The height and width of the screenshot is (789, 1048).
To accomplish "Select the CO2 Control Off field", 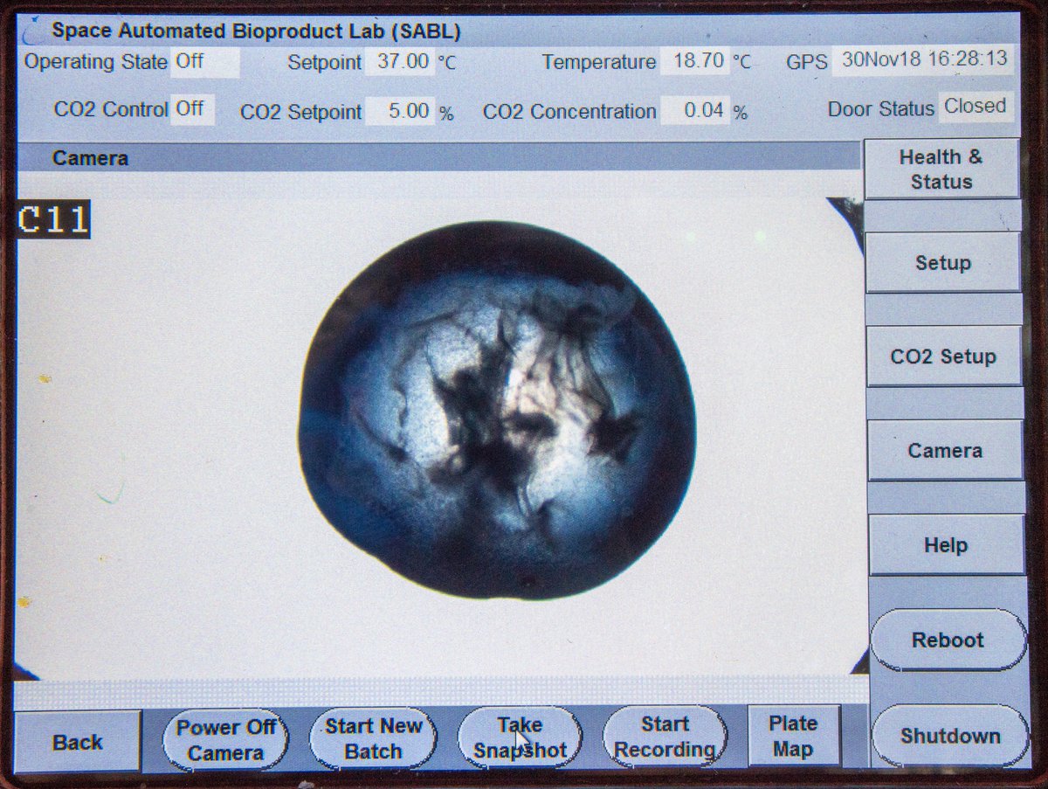I will pyautogui.click(x=191, y=109).
